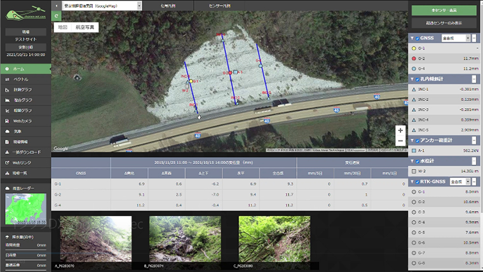This screenshot has height=272, width=483.
Task: Select blue G-4 GNSS sensor row
Action: coord(444,69)
